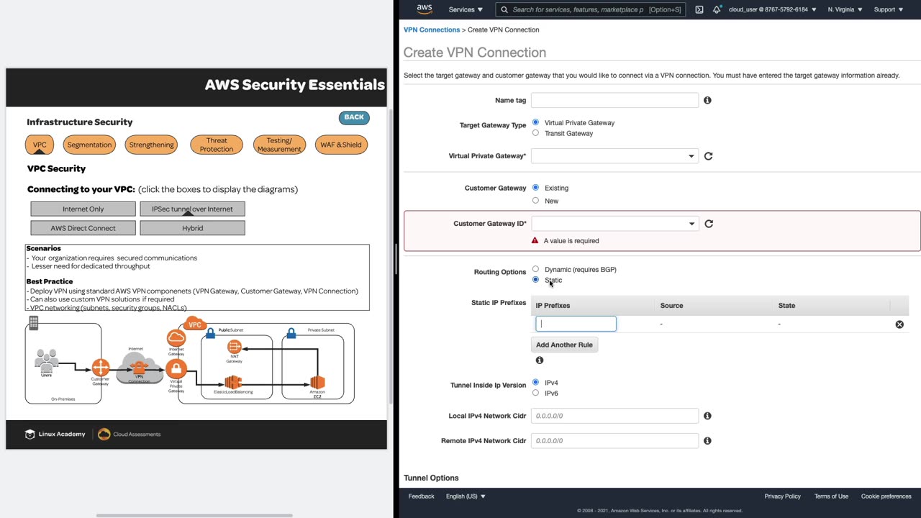Show info for Local IPv4 Network Cidr
921x518 pixels.
707,416
